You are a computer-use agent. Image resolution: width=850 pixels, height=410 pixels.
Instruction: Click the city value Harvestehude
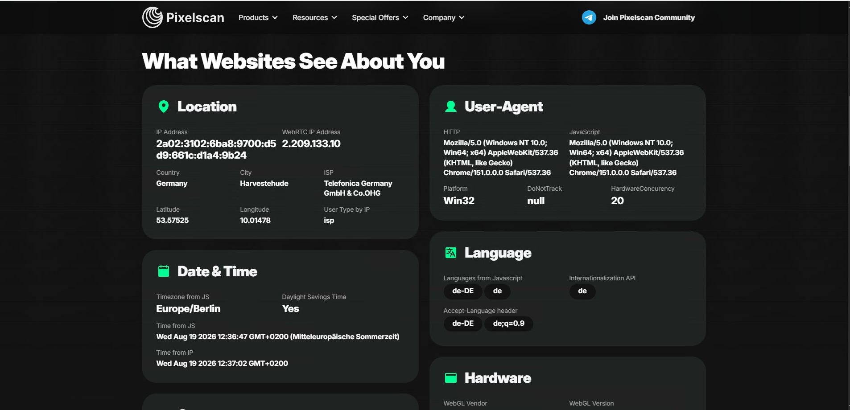[264, 183]
